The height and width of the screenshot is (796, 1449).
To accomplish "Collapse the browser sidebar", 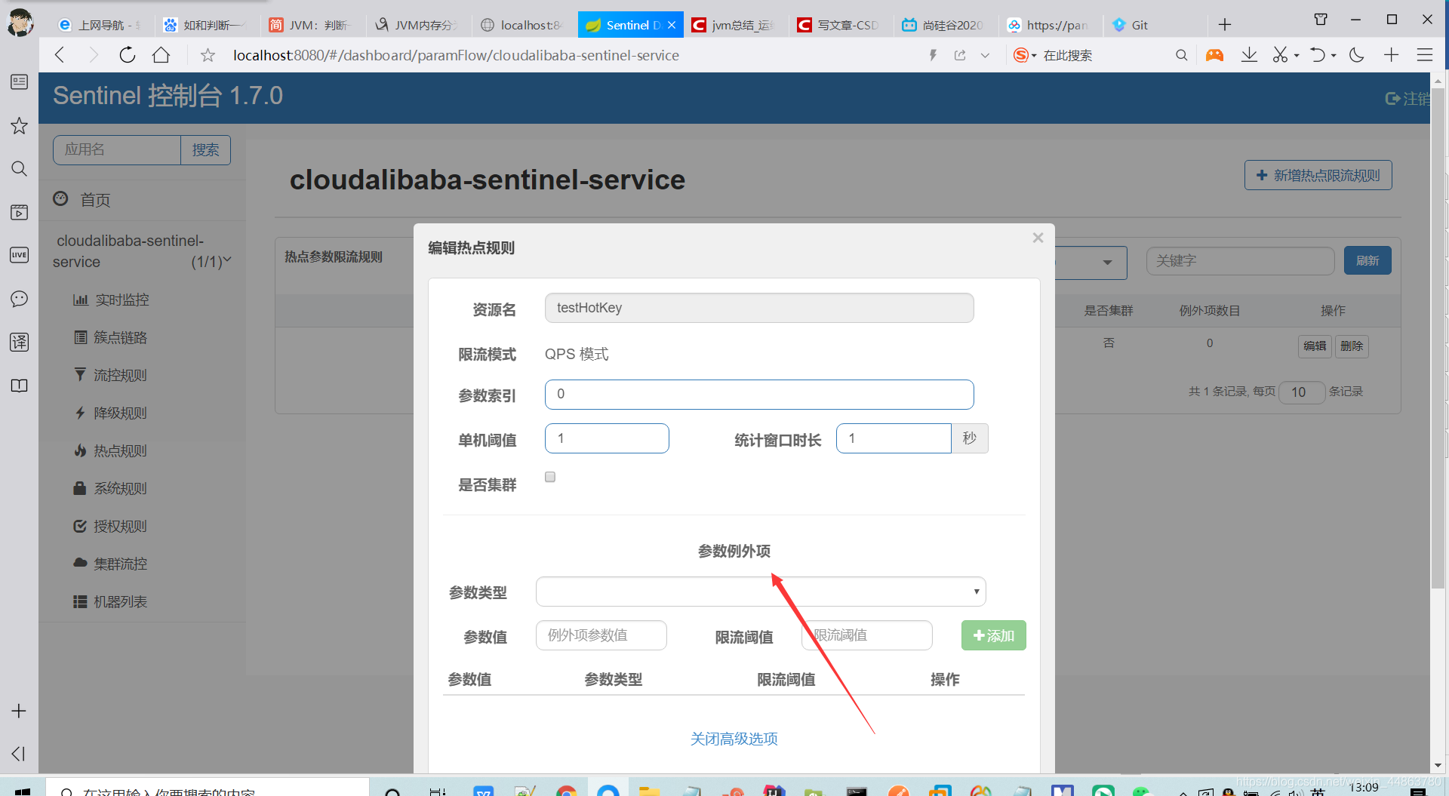I will [19, 754].
